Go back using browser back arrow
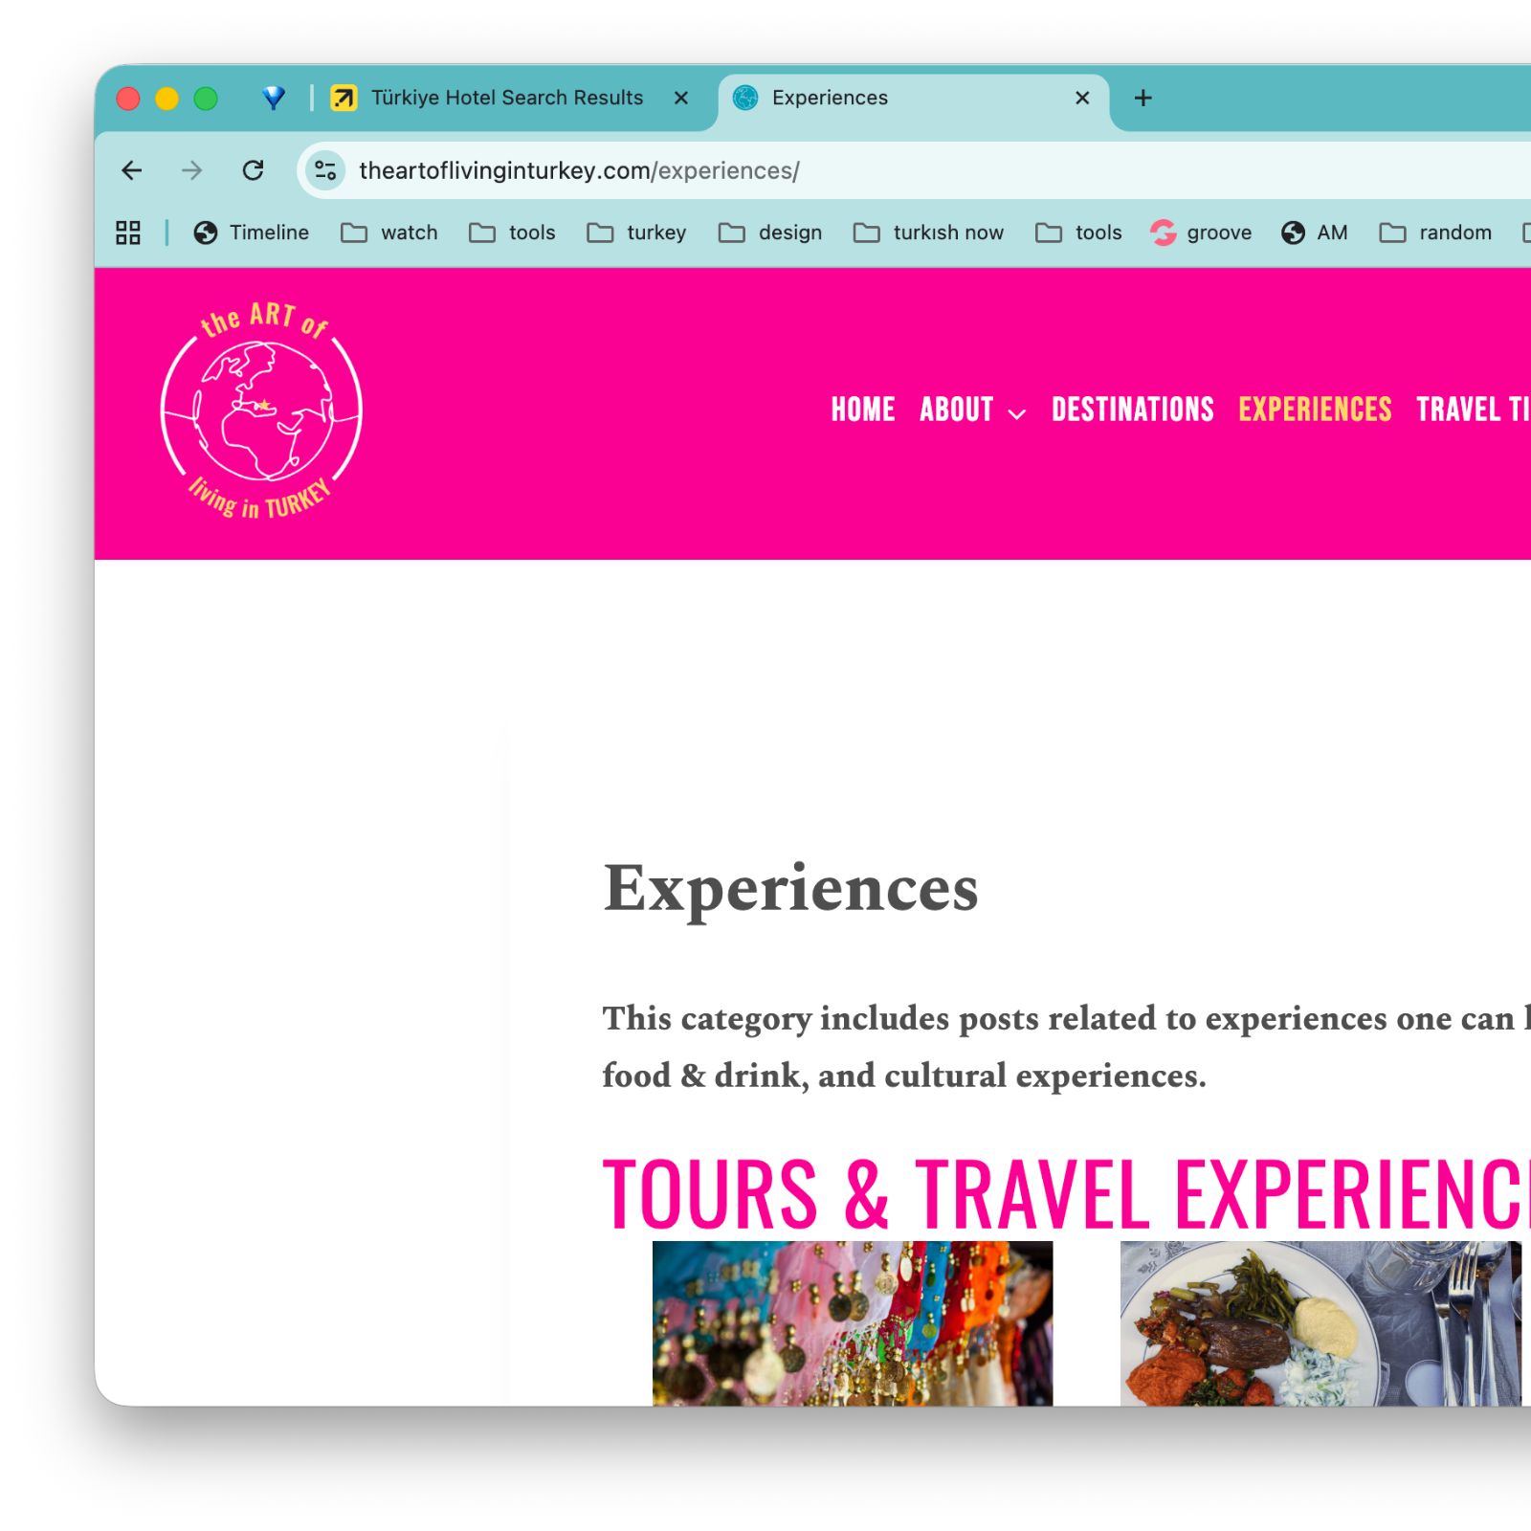This screenshot has width=1531, height=1531. (132, 170)
